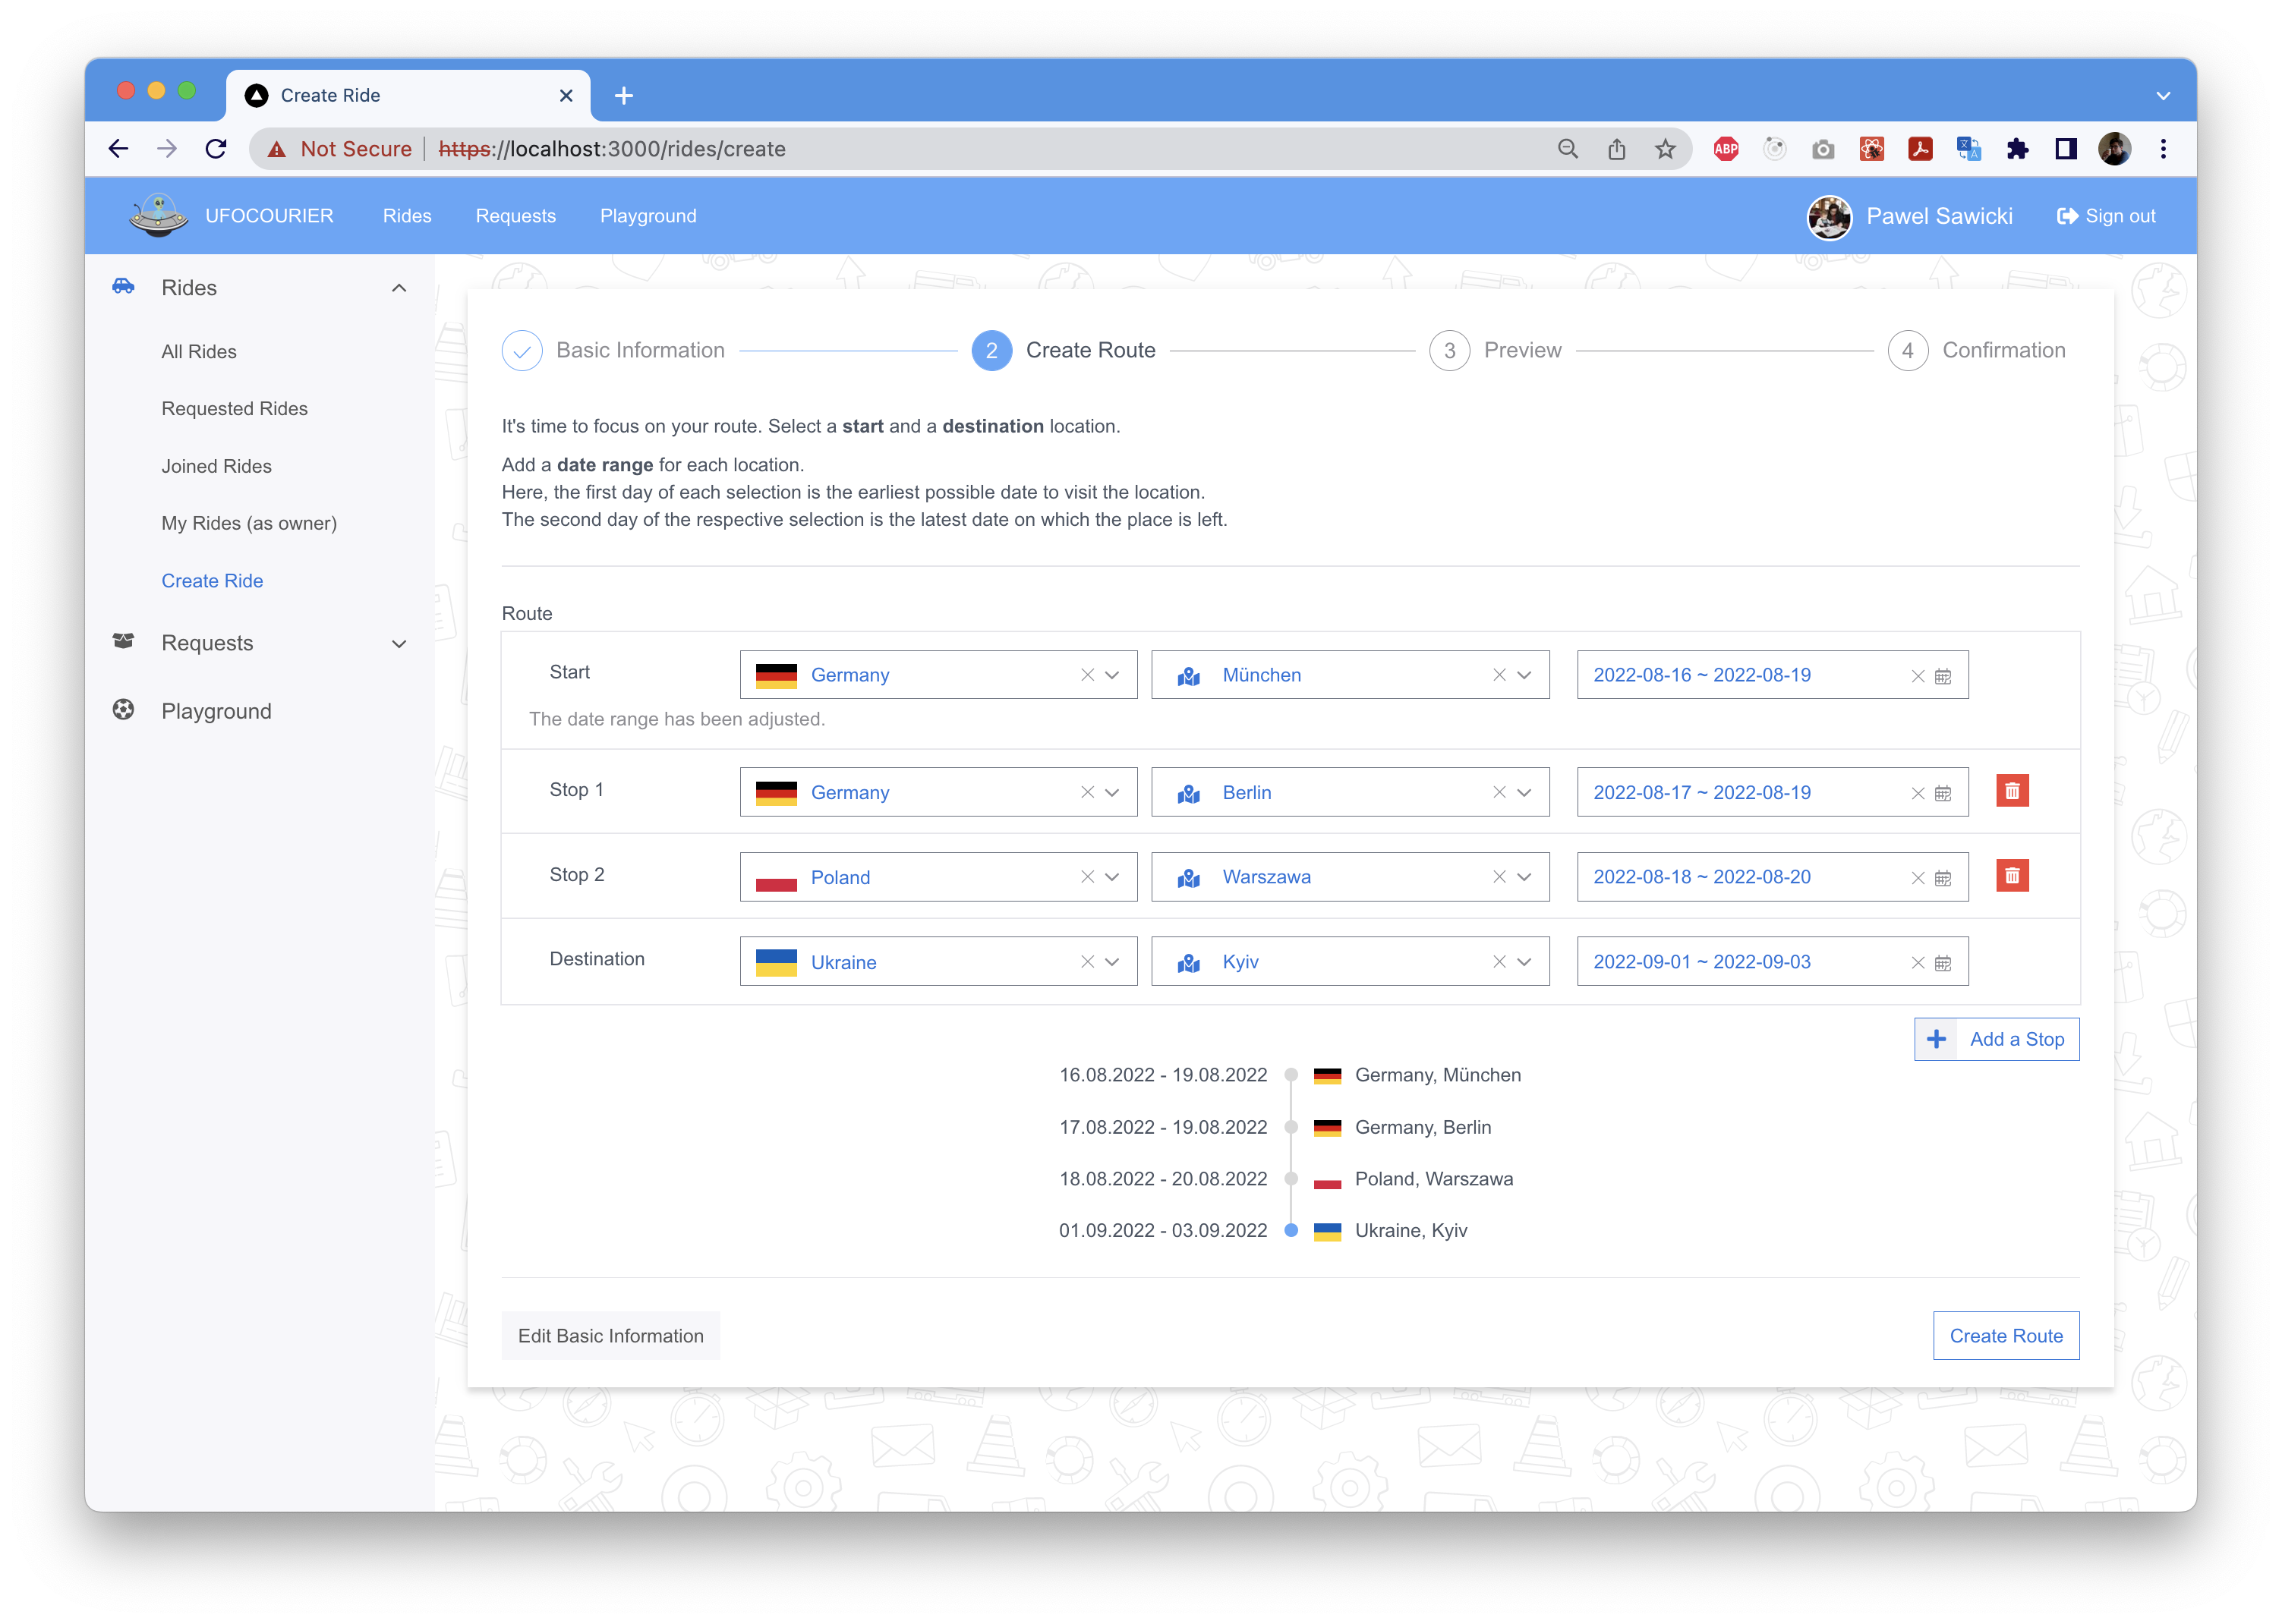Screen dimensions: 2282x1624
Task: Click the UFO Courier logo icon
Action: click(x=158, y=216)
